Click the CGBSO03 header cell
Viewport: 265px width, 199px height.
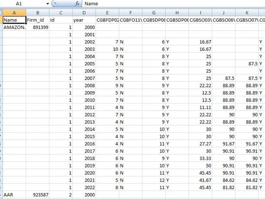tap(200, 20)
